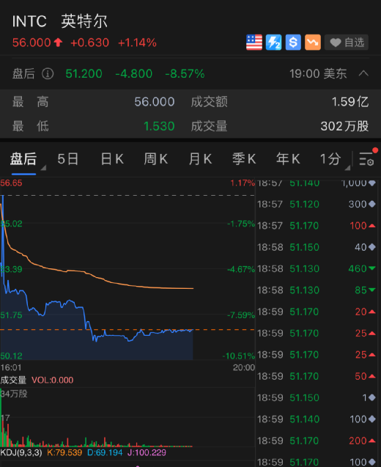Tap the 19:00 美东 time label

coord(318,73)
